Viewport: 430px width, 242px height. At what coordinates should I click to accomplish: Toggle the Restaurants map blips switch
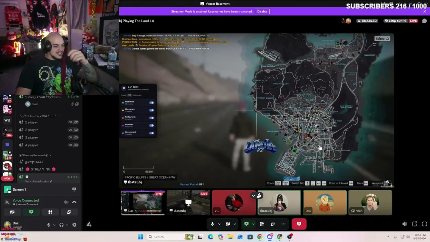click(x=152, y=118)
